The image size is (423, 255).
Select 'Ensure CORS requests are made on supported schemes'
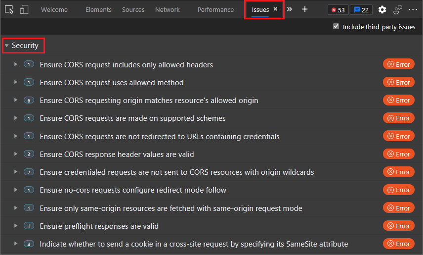coord(132,118)
